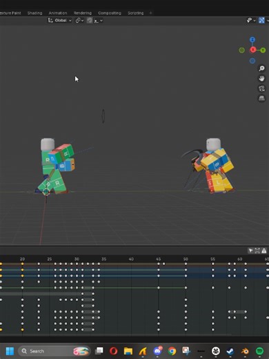Open Opera browser from the taskbar
The image size is (269, 359).
tap(114, 351)
